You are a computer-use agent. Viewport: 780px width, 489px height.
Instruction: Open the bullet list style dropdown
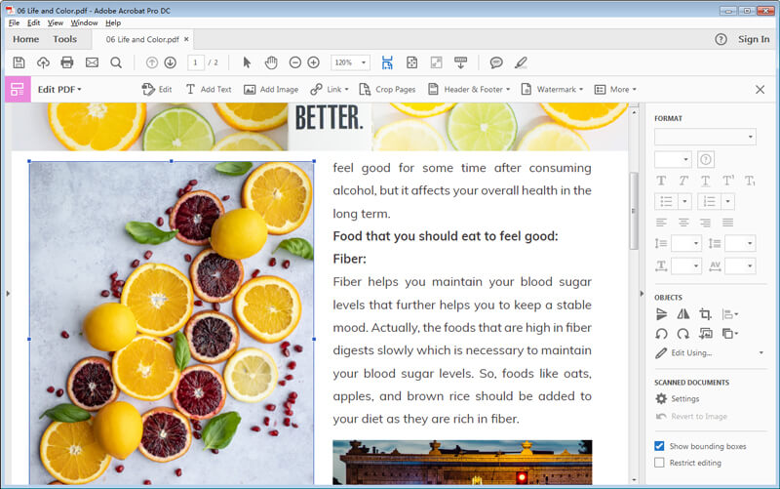(x=684, y=201)
